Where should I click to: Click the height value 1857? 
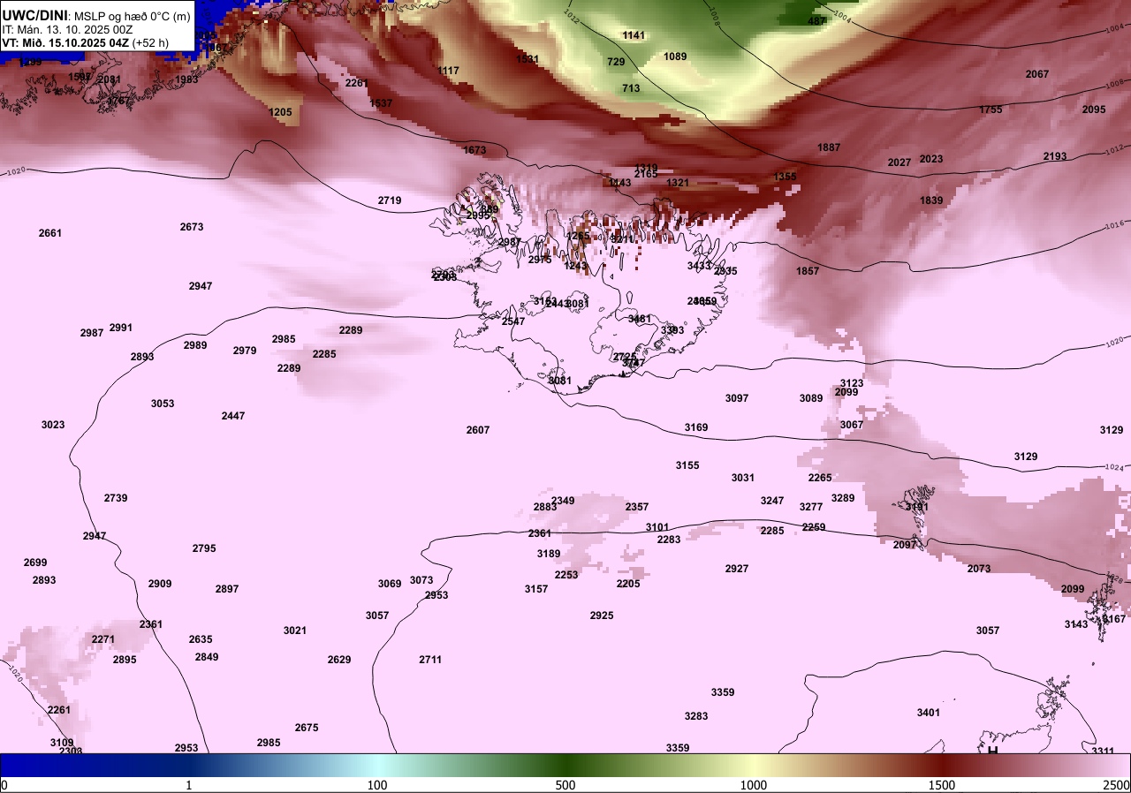pos(808,271)
